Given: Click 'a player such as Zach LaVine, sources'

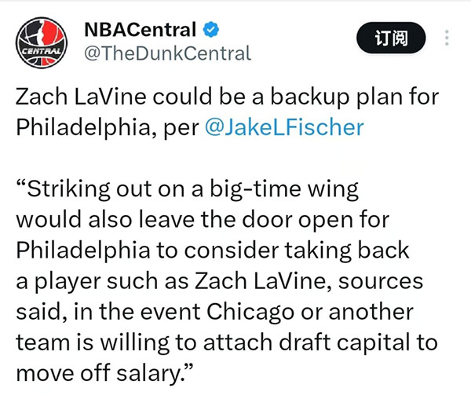Looking at the screenshot, I should pos(219,282).
